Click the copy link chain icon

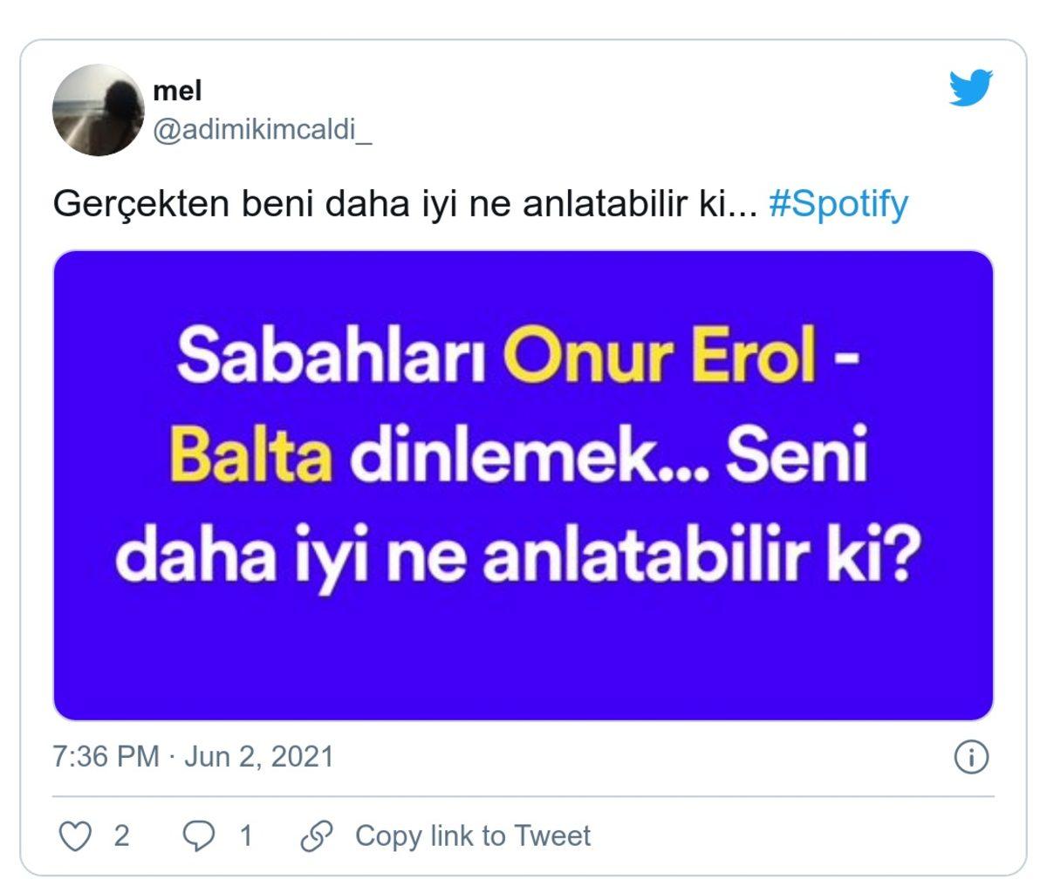[x=314, y=835]
